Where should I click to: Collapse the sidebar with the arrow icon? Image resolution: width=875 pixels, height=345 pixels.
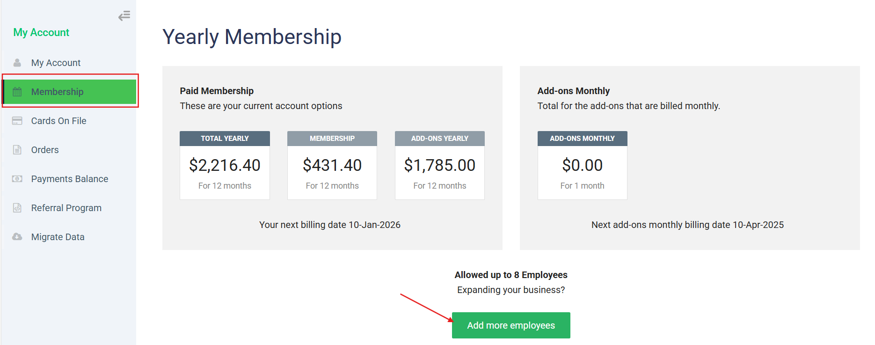point(124,16)
